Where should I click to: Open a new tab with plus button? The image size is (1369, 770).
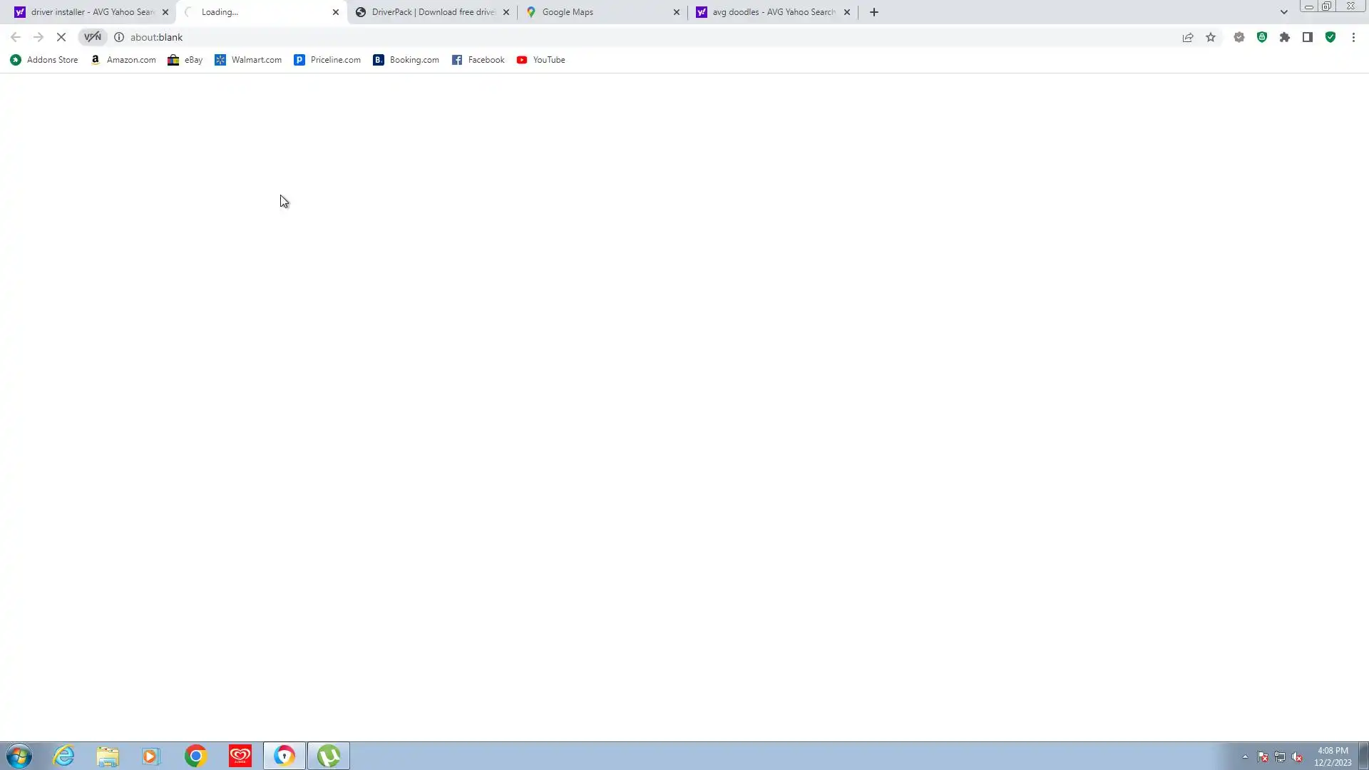tap(874, 12)
